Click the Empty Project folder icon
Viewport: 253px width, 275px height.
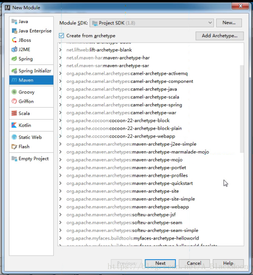[14, 158]
